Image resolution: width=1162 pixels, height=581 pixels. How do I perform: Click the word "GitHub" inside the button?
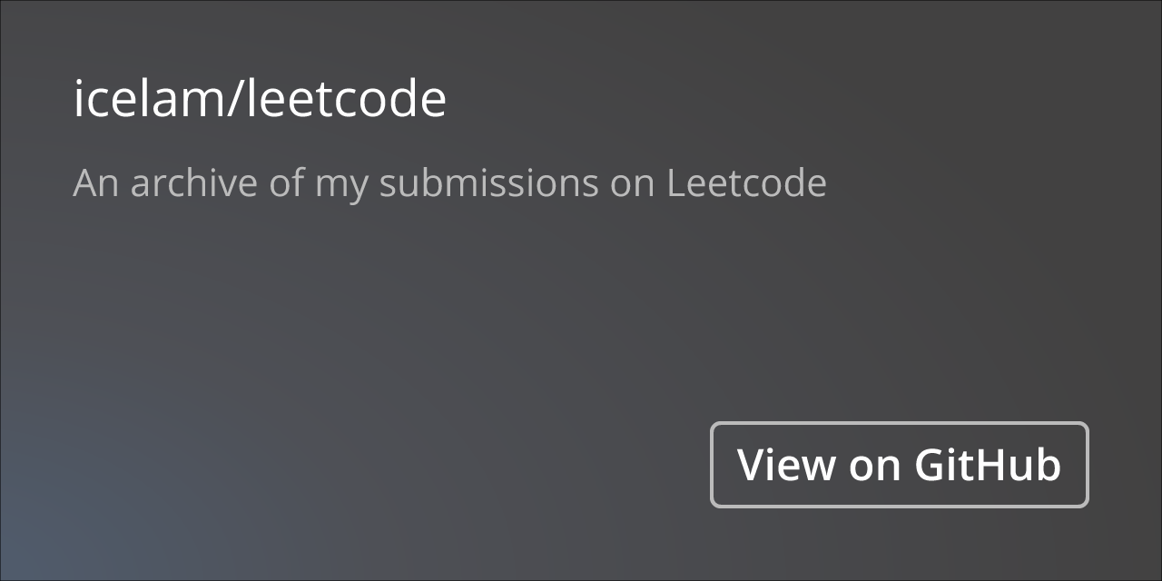click(x=988, y=465)
